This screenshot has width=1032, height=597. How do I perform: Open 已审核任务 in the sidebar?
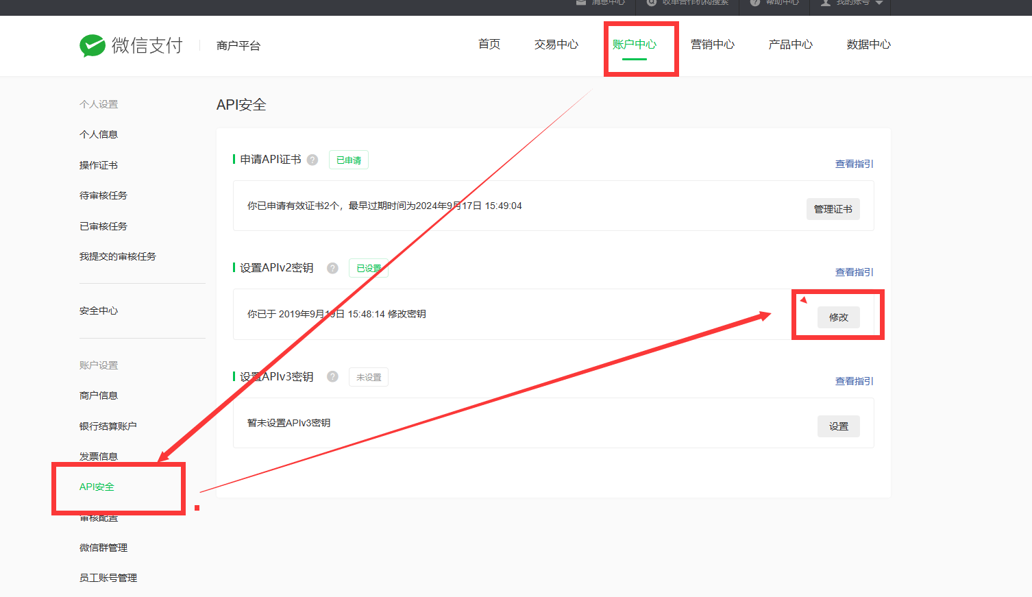click(x=103, y=226)
